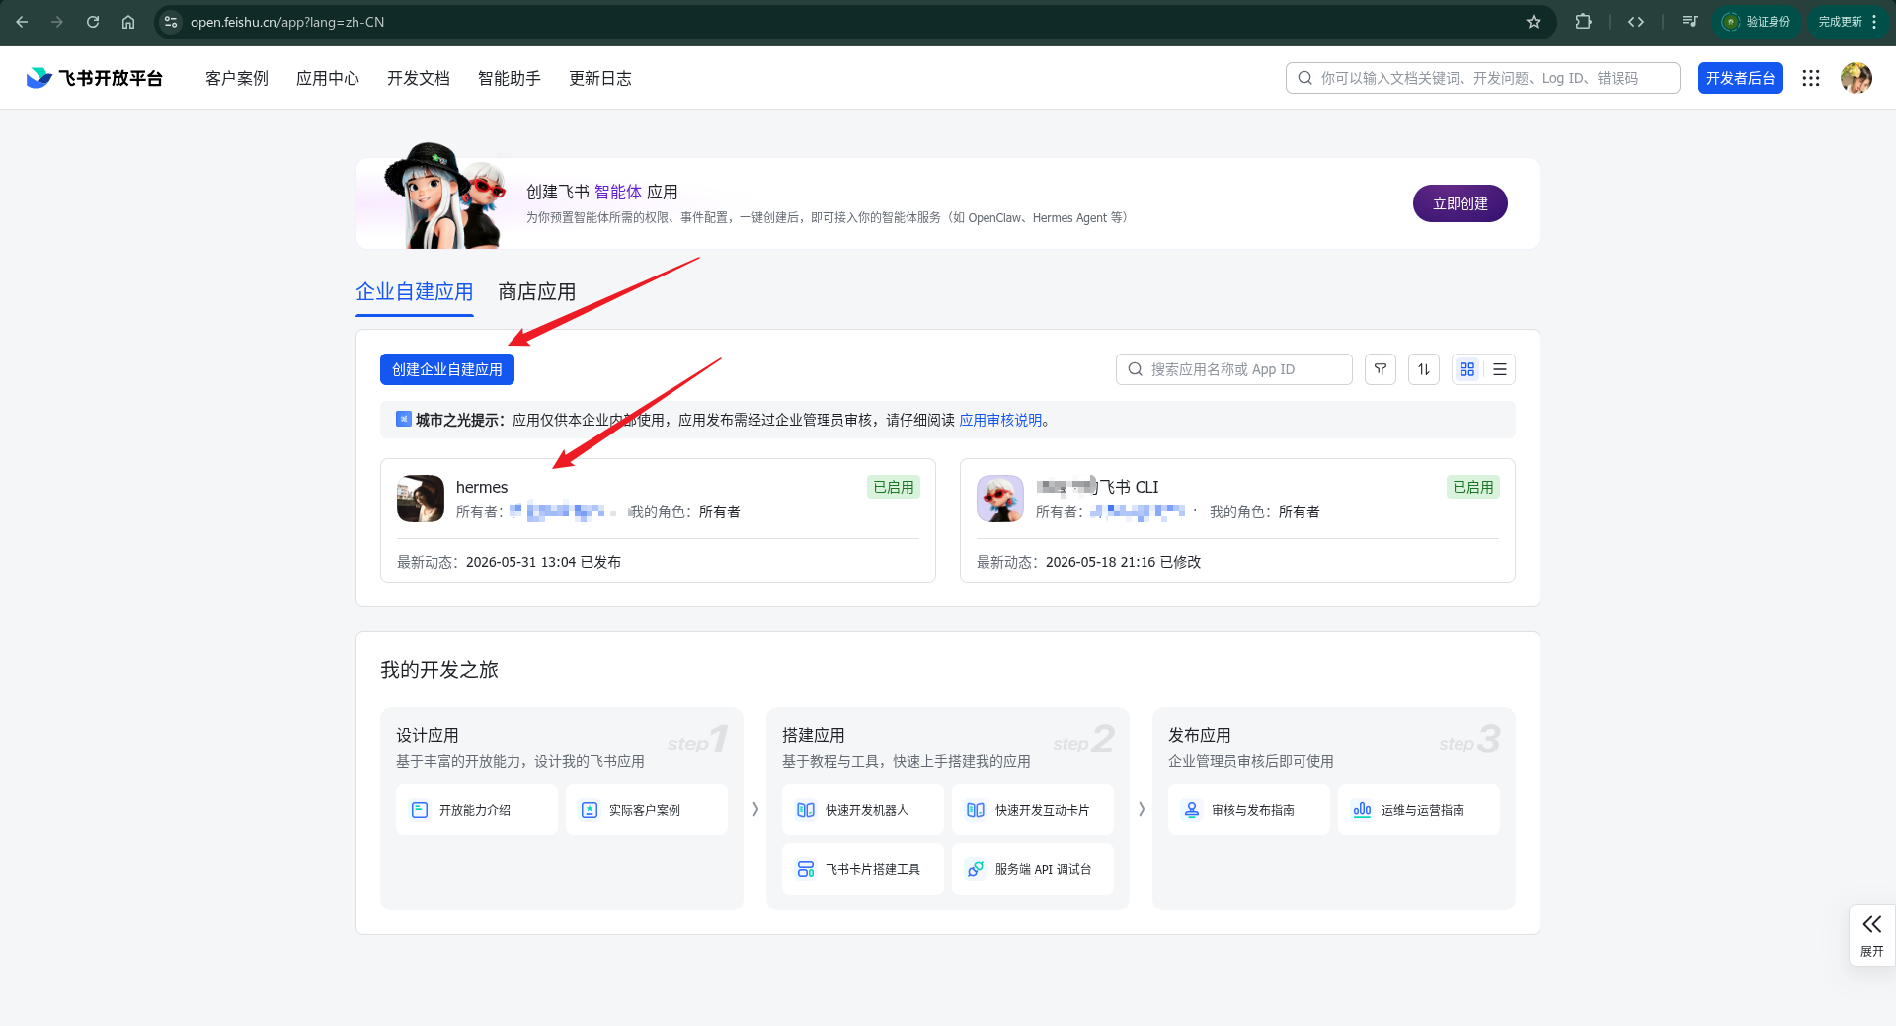The image size is (1896, 1026).
Task: Open the nine-dot apps grid icon
Action: click(x=1811, y=78)
